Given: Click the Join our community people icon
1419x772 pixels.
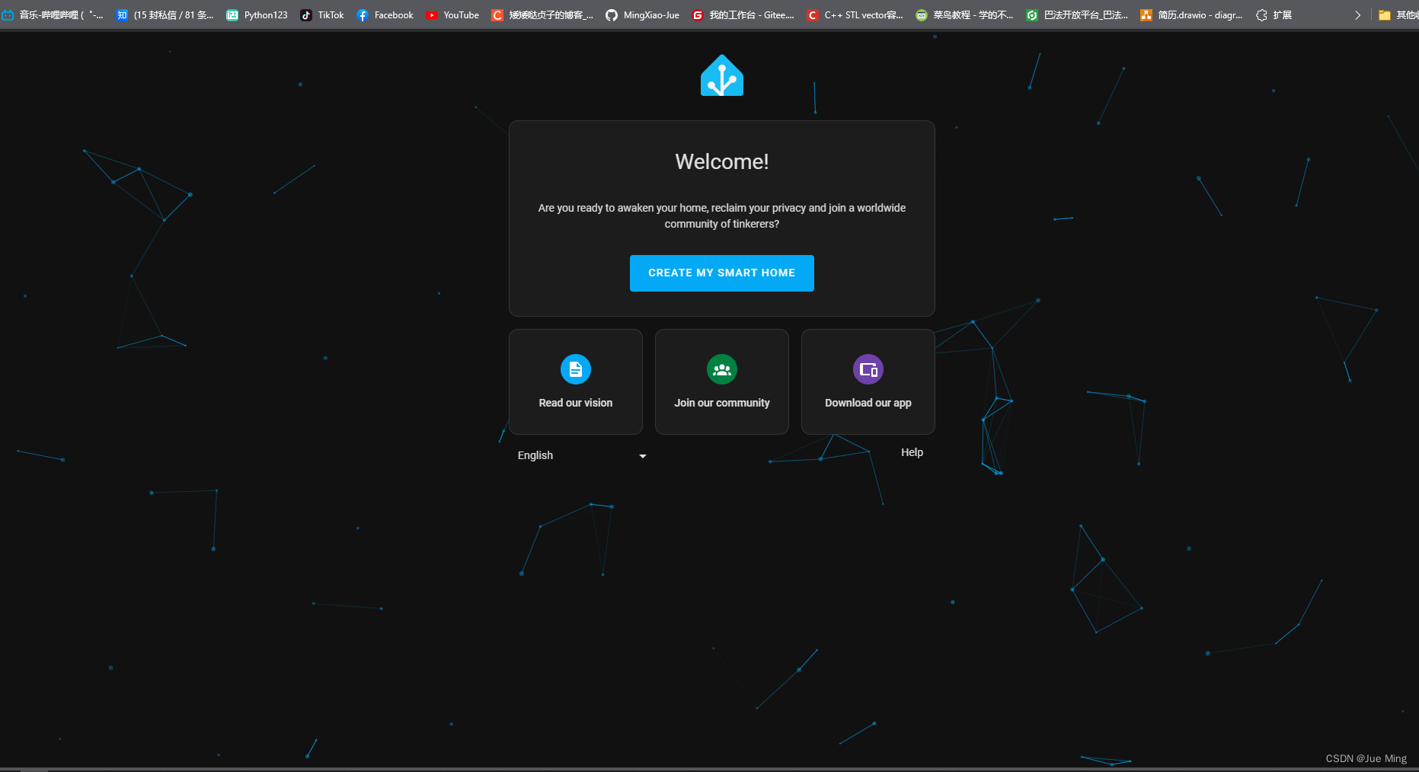Looking at the screenshot, I should tap(721, 369).
